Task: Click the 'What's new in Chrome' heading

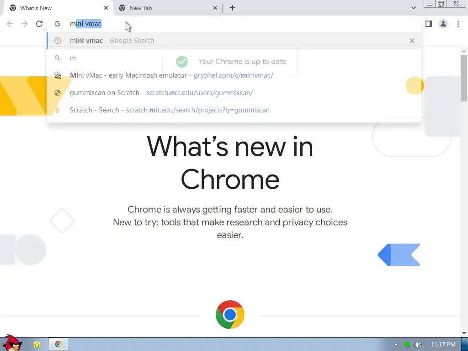Action: tap(230, 163)
